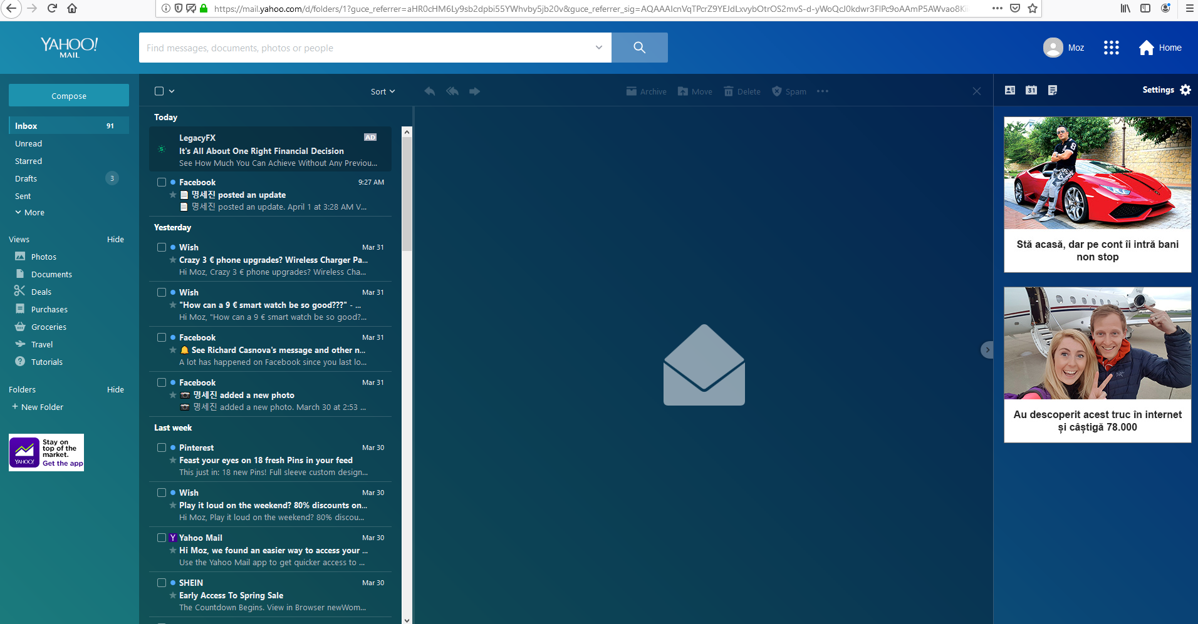Select the checkbox on the Pinterest email
The image size is (1198, 624).
[162, 448]
